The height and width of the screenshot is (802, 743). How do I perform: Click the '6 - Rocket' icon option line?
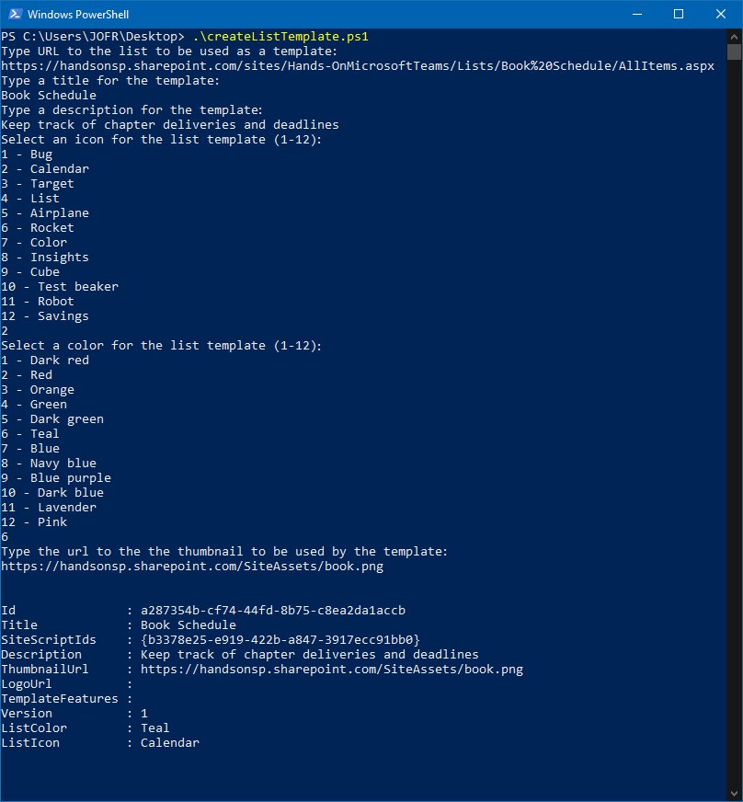tap(38, 228)
